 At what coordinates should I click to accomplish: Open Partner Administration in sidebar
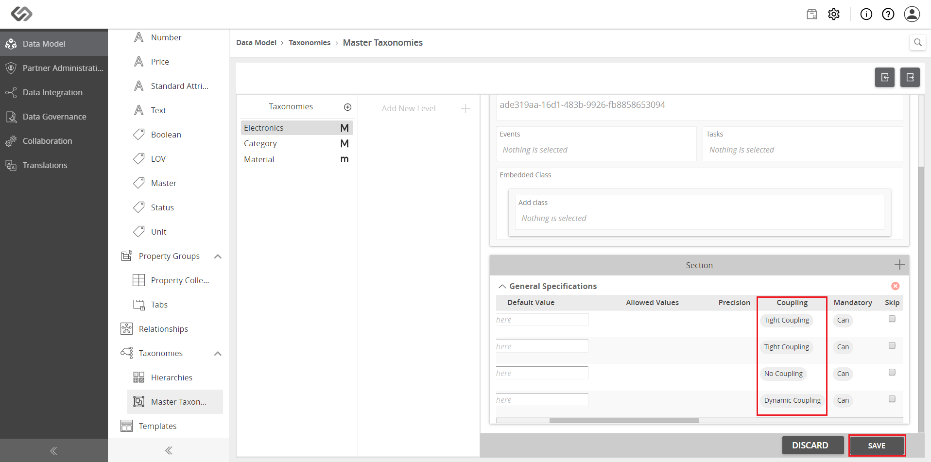tap(54, 68)
